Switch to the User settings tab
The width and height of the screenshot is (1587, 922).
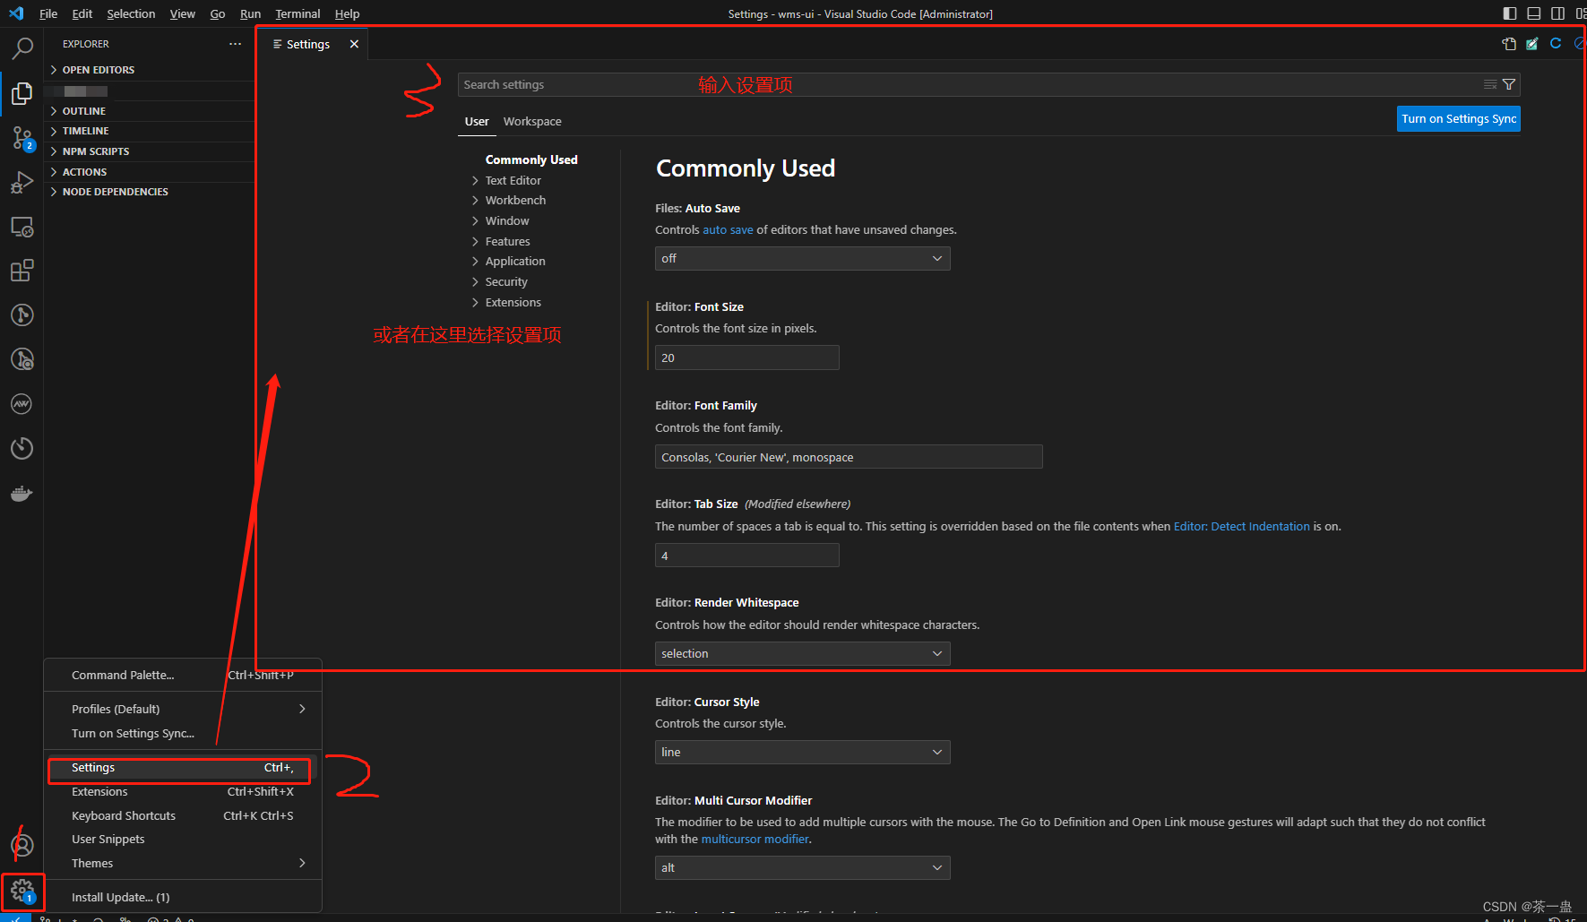pos(477,121)
